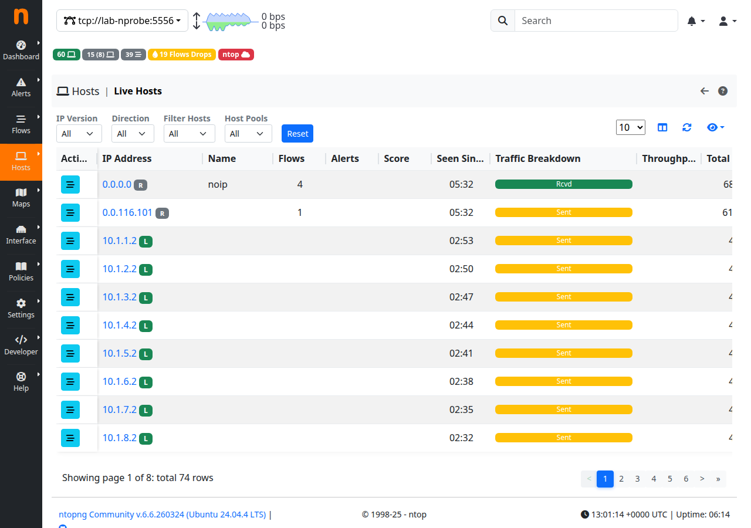Screen dimensions: 751x528
Task: Open the rows-per-page selector showing 10
Action: coord(630,127)
